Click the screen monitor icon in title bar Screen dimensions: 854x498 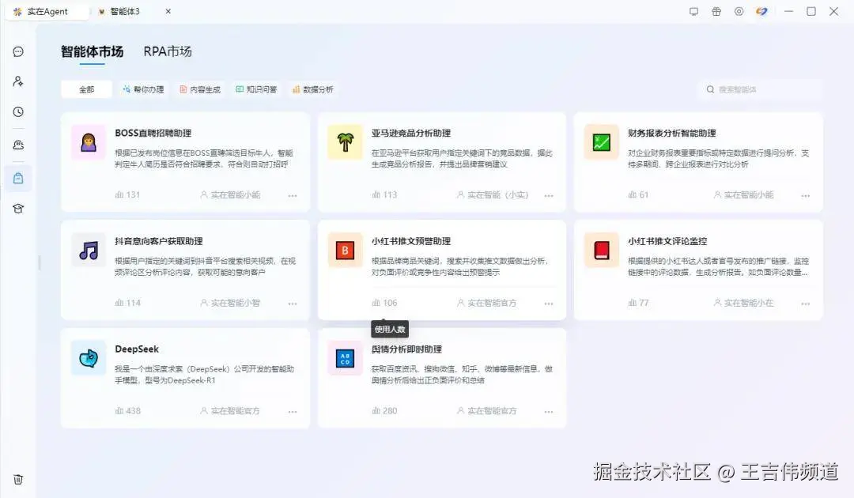[694, 11]
